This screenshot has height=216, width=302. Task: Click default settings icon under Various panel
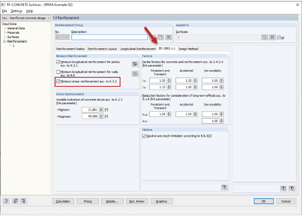click(225, 187)
